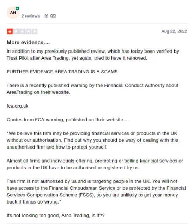The width and height of the screenshot is (194, 224).
Task: Click the first red star rating
Action: pos(10,31)
